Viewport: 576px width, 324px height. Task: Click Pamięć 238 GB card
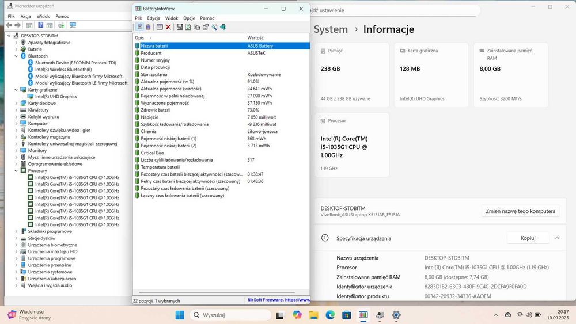click(352, 75)
